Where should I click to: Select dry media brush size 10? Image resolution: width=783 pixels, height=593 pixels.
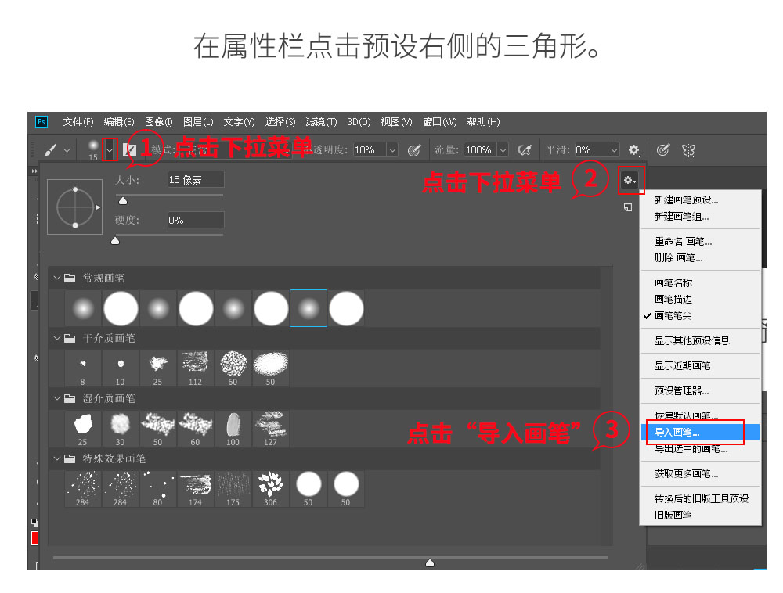(121, 368)
